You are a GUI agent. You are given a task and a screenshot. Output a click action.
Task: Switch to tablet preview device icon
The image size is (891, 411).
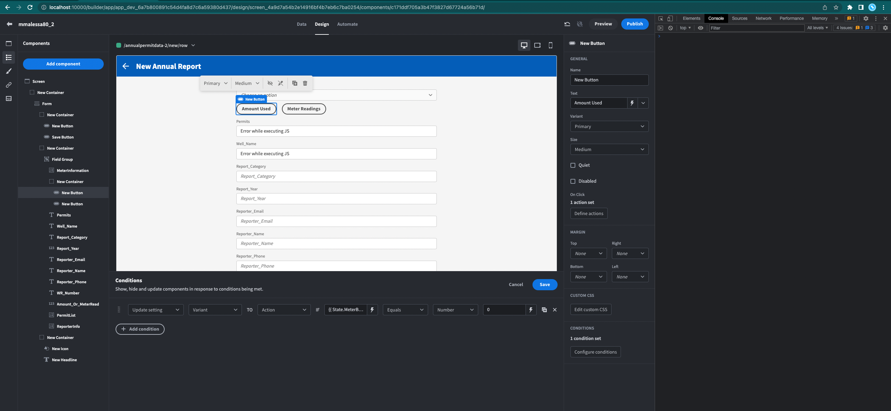pos(537,45)
